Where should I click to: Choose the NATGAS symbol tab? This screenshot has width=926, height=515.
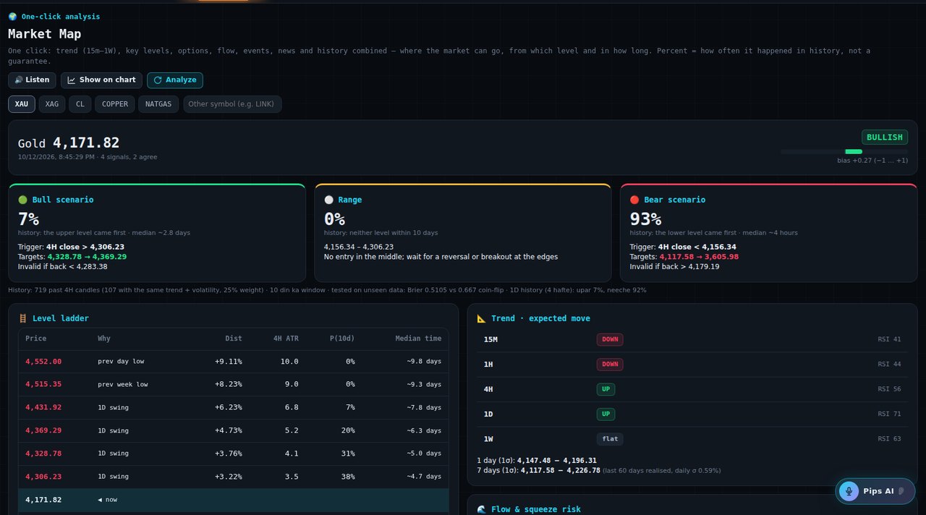coord(158,104)
